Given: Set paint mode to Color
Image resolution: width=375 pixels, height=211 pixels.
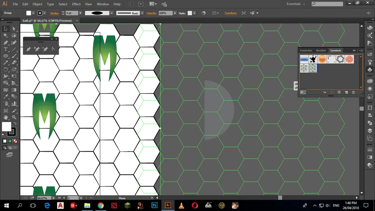Looking at the screenshot, I should pos(5,141).
